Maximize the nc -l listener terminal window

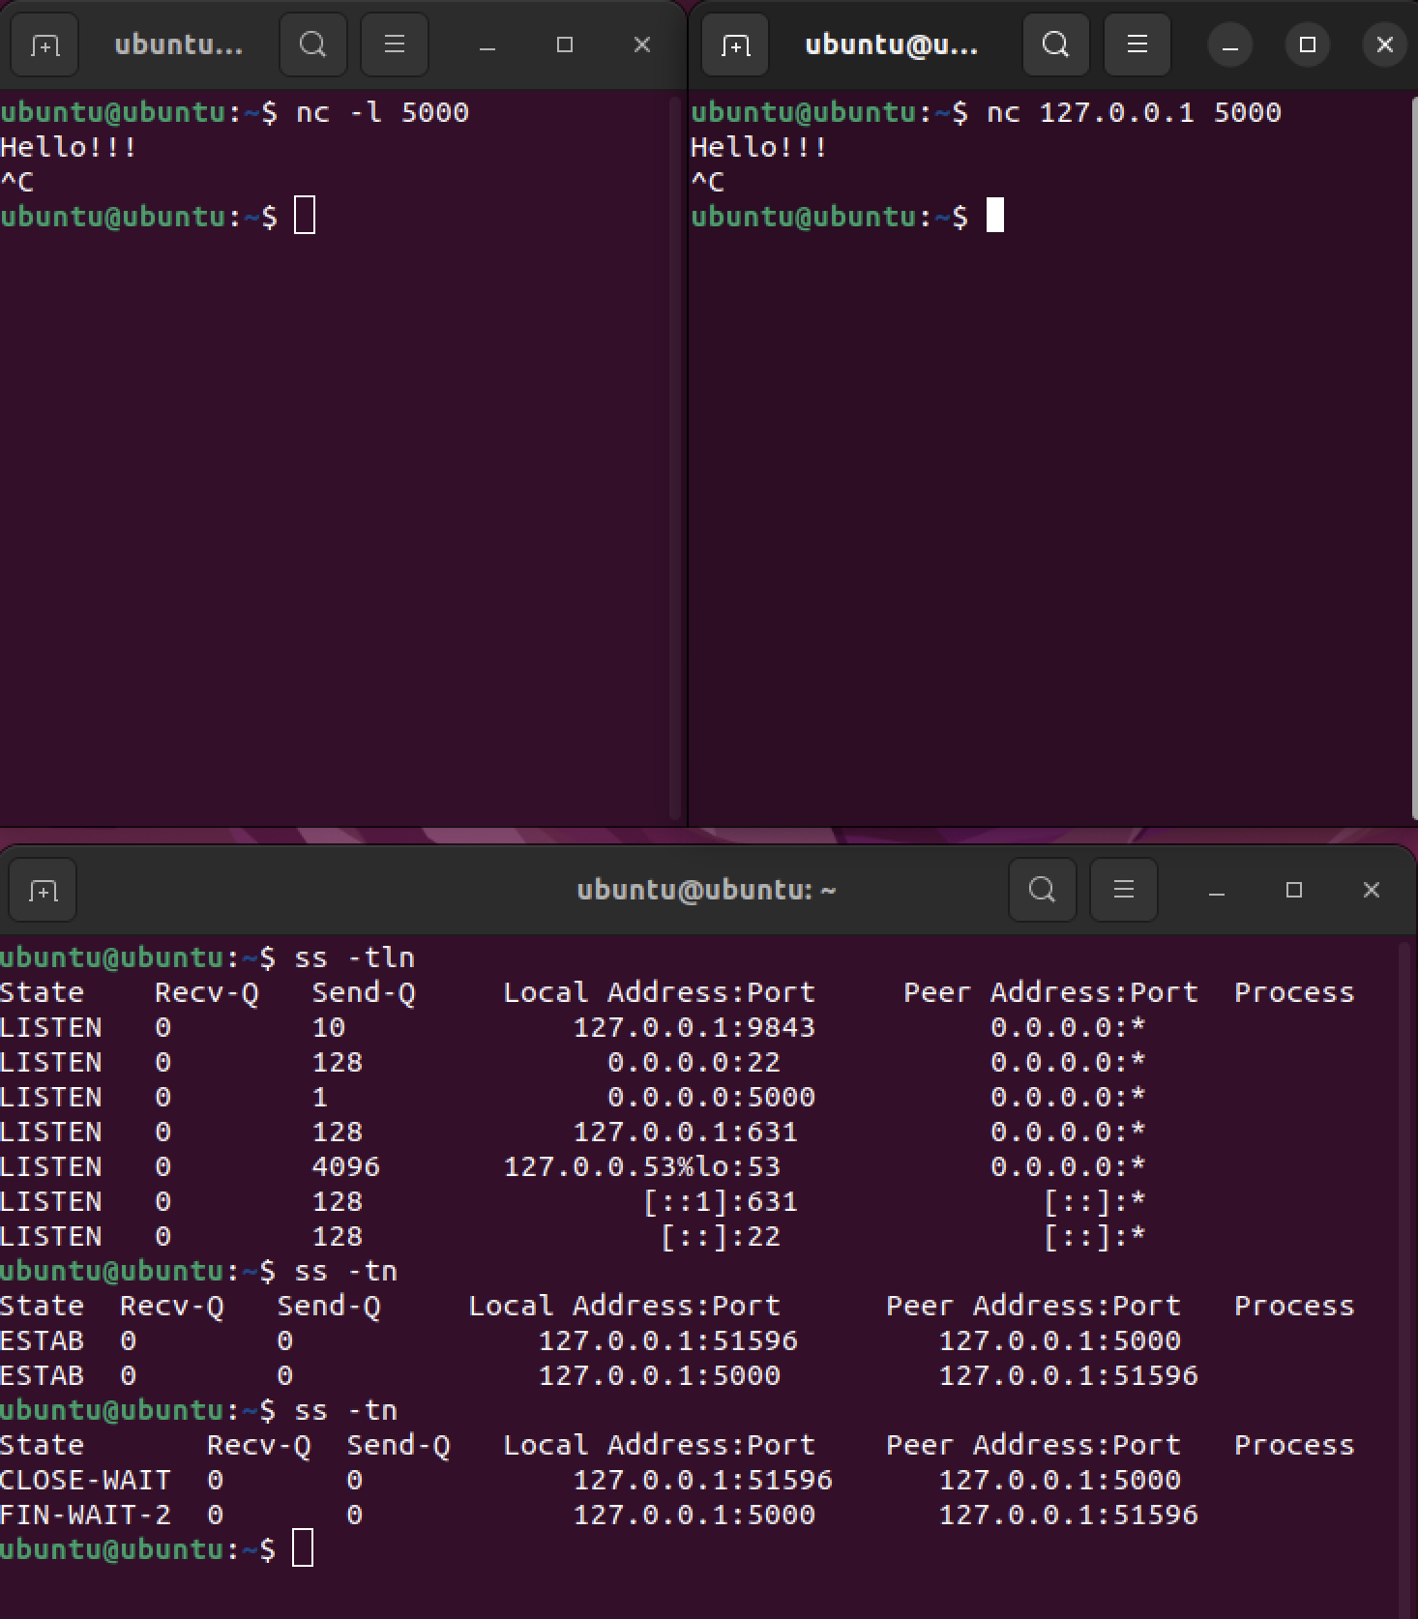[565, 44]
